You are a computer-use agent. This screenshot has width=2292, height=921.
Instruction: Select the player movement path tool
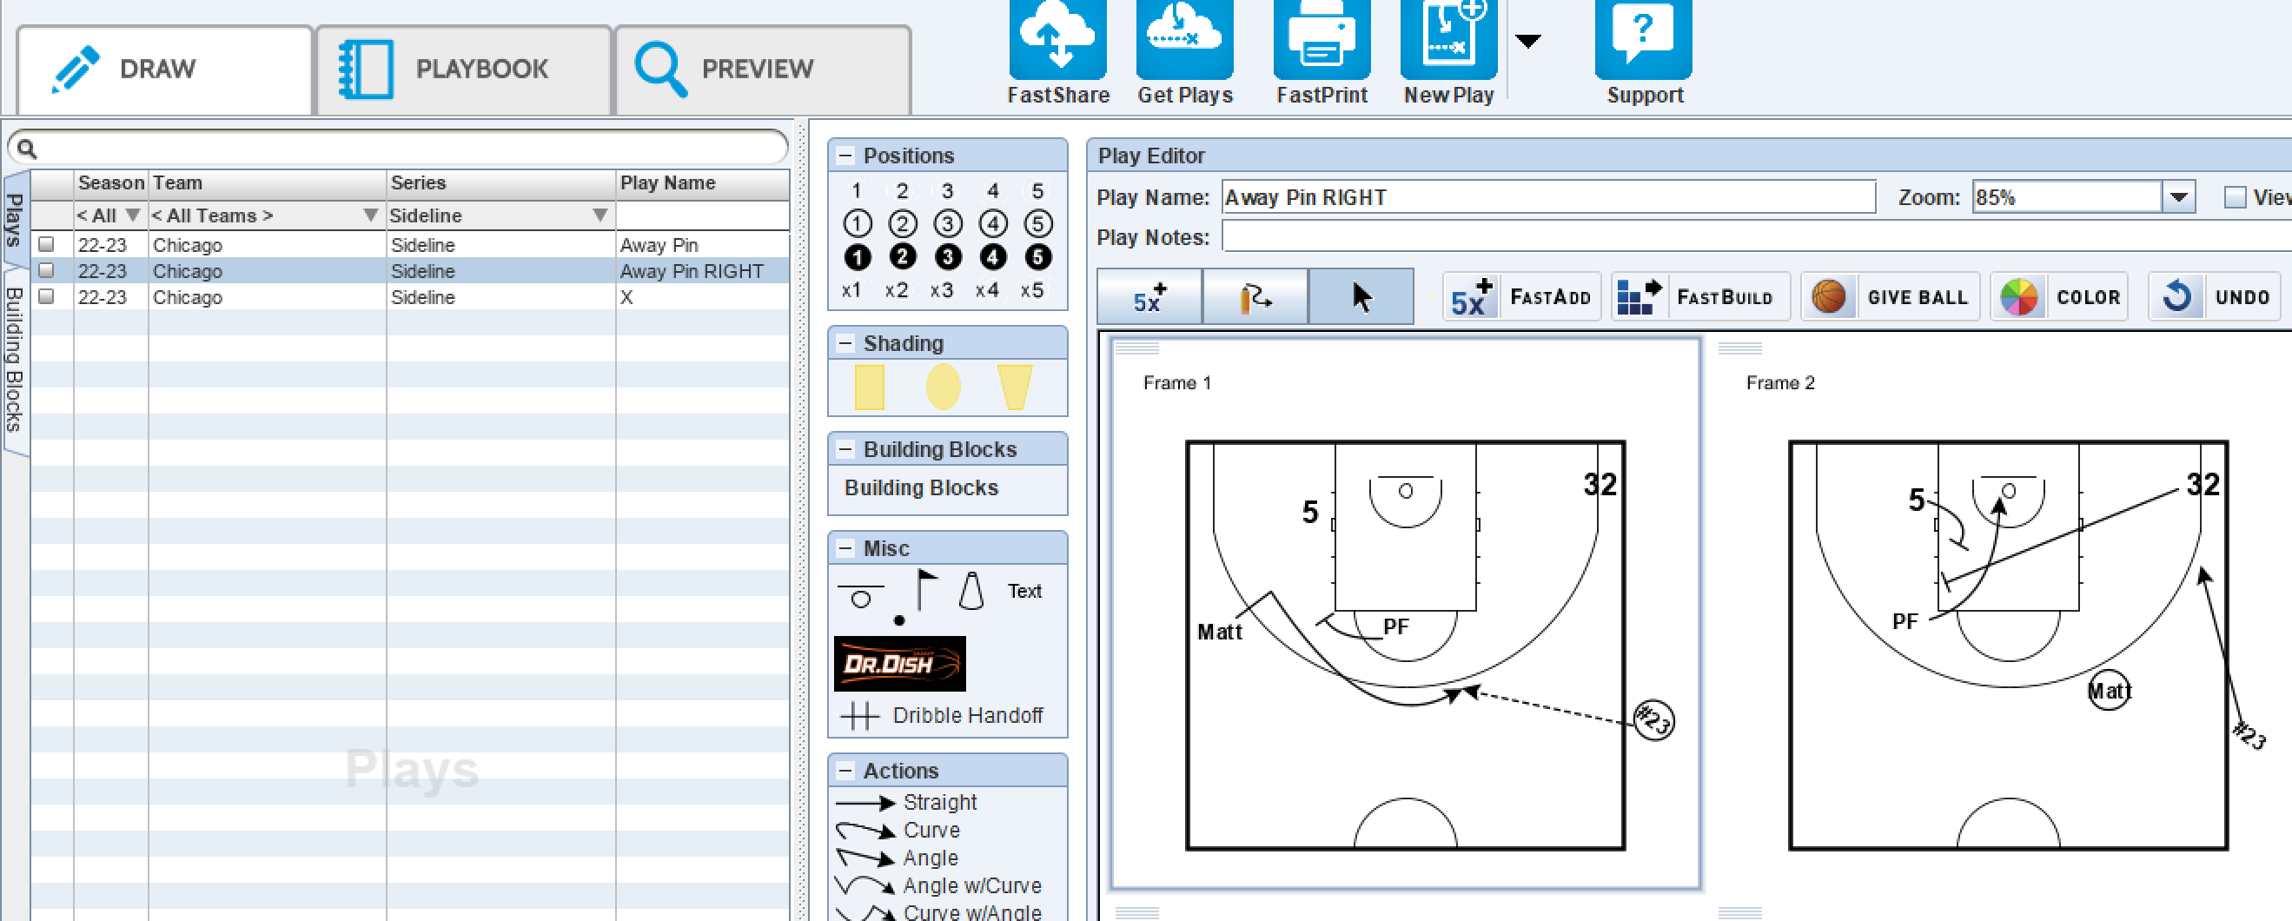tap(1255, 297)
